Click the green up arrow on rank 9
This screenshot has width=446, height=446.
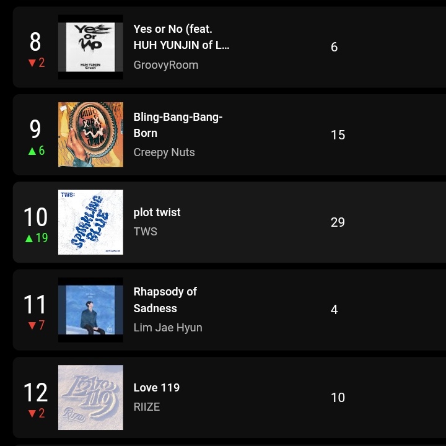coord(32,151)
